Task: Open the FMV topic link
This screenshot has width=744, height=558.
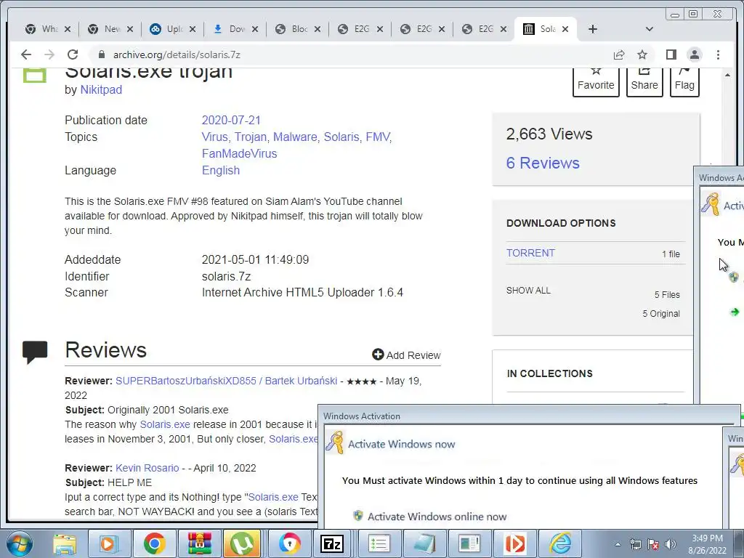Action: (378, 137)
